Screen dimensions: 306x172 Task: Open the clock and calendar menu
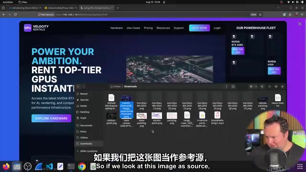(x=153, y=2)
